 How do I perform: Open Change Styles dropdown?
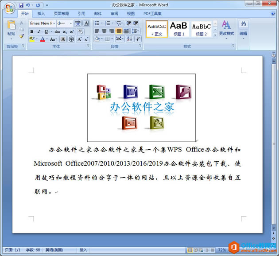226,30
